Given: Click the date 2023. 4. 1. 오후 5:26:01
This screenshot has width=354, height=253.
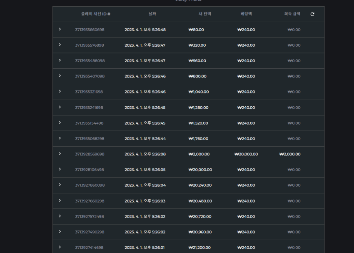Looking at the screenshot, I should point(145,248).
